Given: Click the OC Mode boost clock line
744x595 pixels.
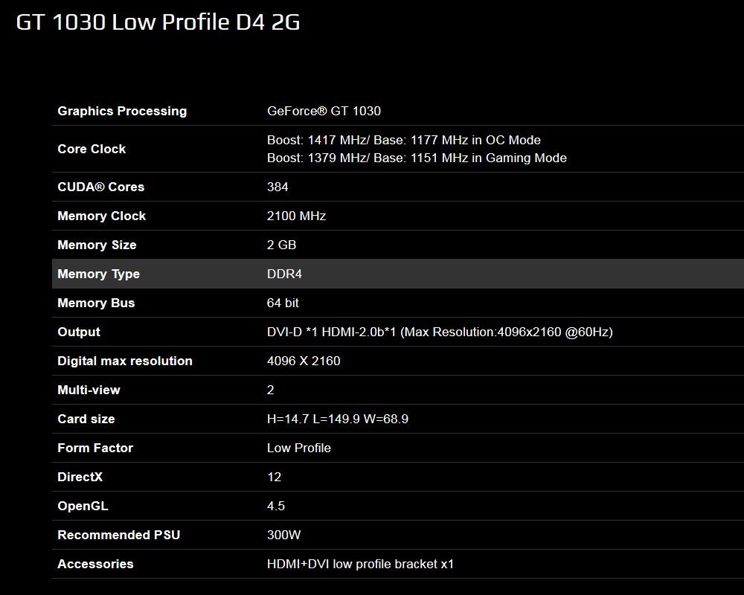Looking at the screenshot, I should 404,140.
